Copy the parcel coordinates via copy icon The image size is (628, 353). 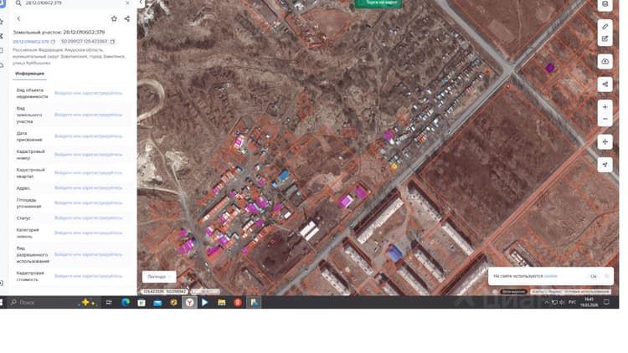coord(112,42)
